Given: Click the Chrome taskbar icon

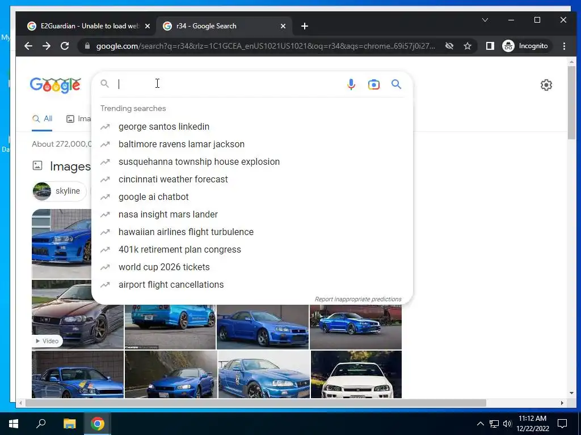Looking at the screenshot, I should tap(98, 424).
